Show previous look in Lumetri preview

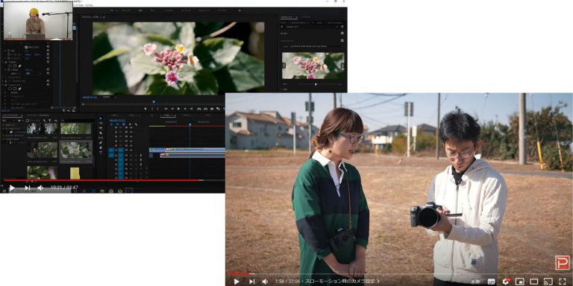coord(284,66)
